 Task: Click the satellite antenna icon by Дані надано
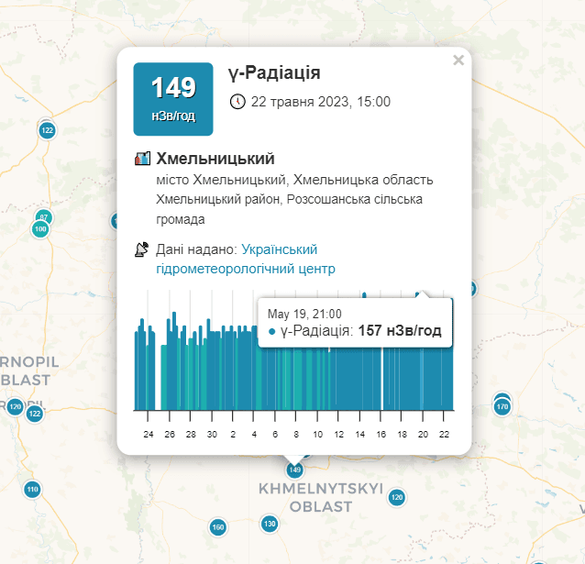click(142, 249)
